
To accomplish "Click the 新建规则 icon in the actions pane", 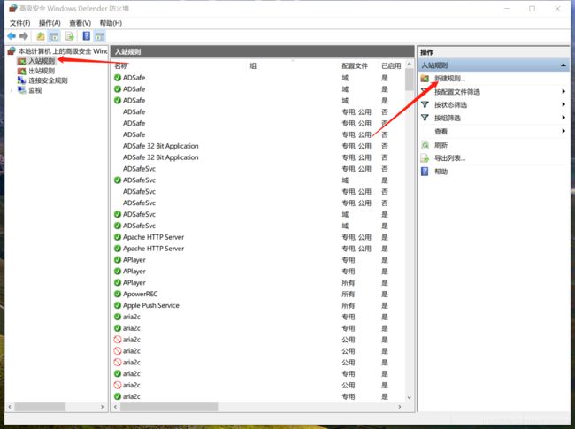I will pyautogui.click(x=425, y=79).
